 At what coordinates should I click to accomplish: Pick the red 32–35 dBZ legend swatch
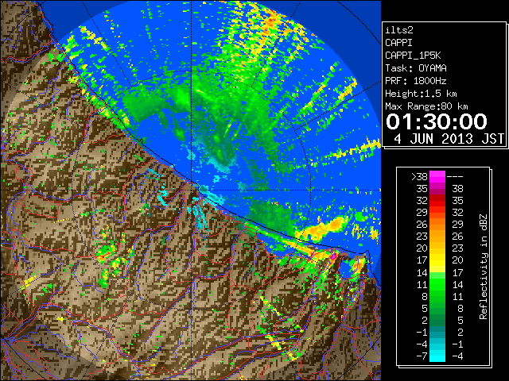click(437, 201)
